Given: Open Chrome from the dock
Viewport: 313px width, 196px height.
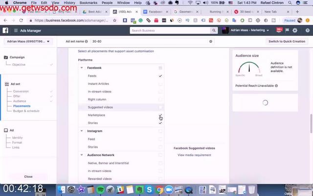Looking at the screenshot, I should (159, 190).
